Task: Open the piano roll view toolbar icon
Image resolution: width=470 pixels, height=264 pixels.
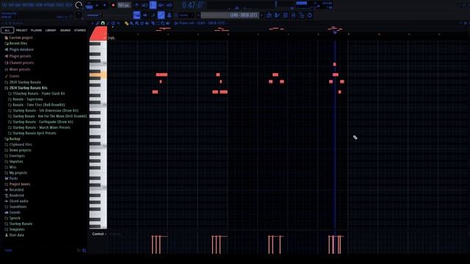Action: (x=277, y=15)
